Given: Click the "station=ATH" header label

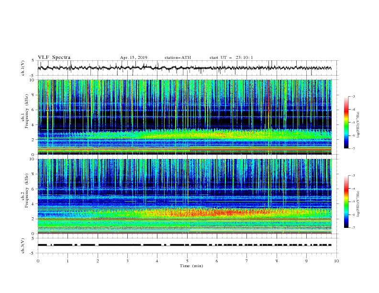Looking at the screenshot, I should [x=178, y=57].
